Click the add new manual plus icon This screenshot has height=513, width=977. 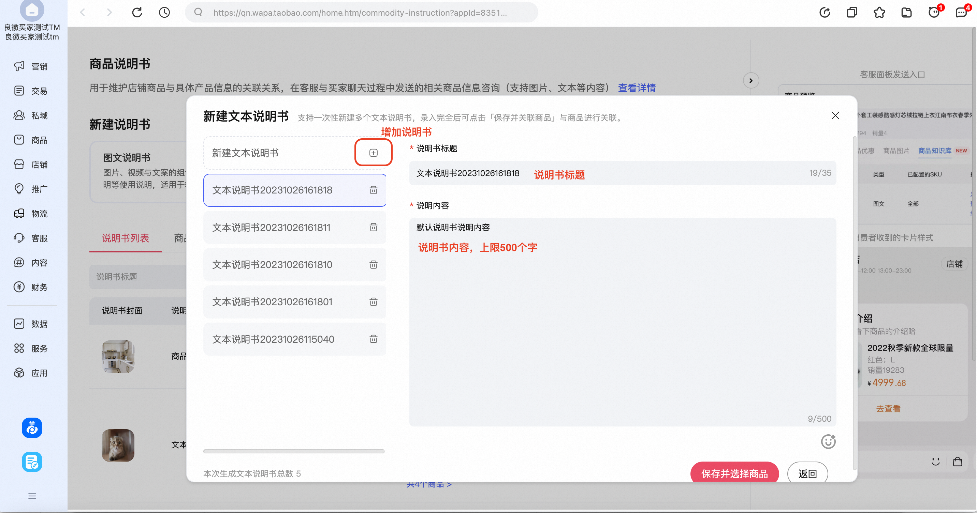tap(373, 153)
